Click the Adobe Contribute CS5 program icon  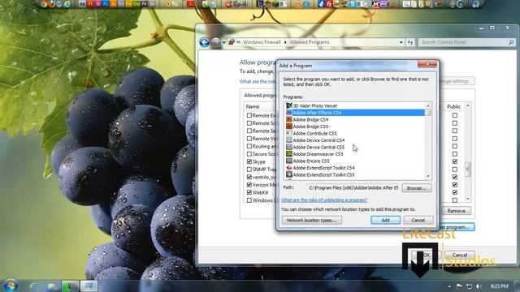point(289,133)
